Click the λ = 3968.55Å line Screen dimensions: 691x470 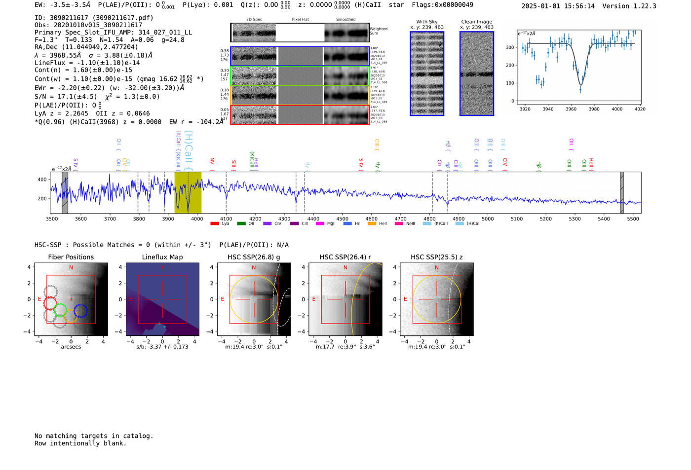point(93,55)
